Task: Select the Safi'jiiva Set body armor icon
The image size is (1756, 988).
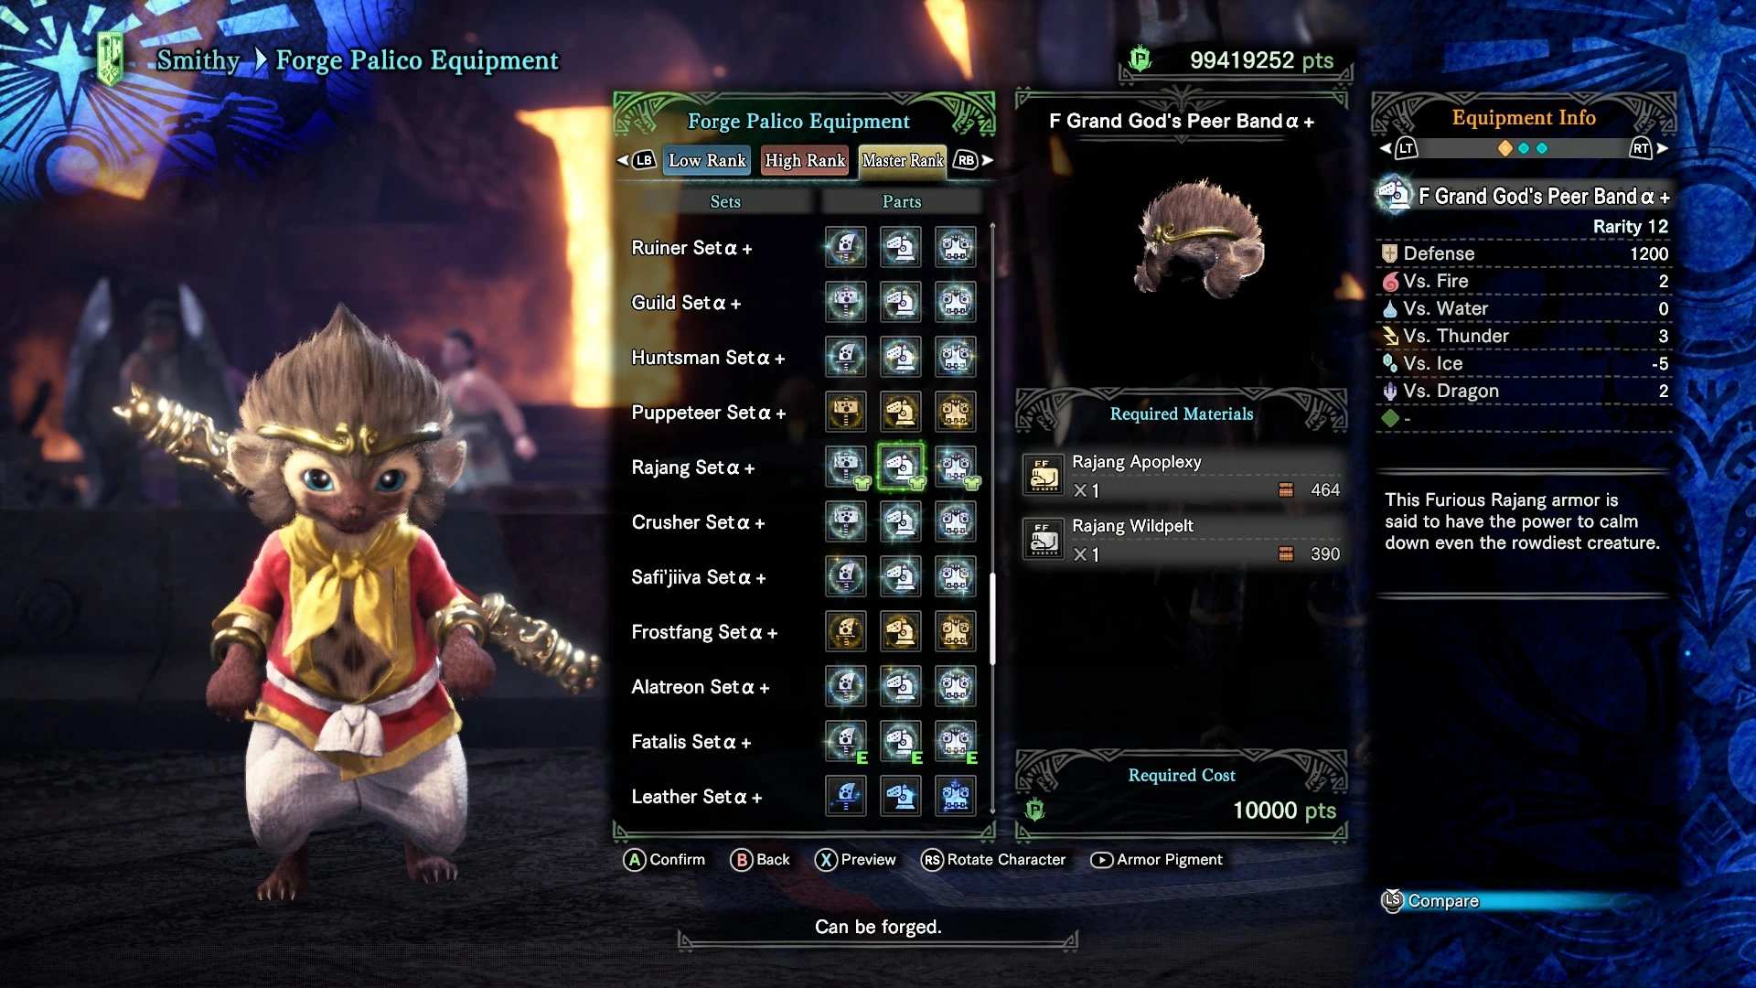Action: point(956,577)
